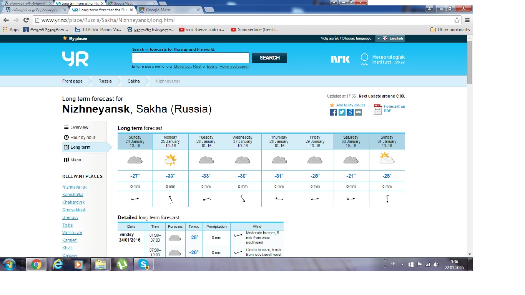This screenshot has height=295, width=525.
Task: Open the Urengoy relevant place link
Action: pos(70,218)
